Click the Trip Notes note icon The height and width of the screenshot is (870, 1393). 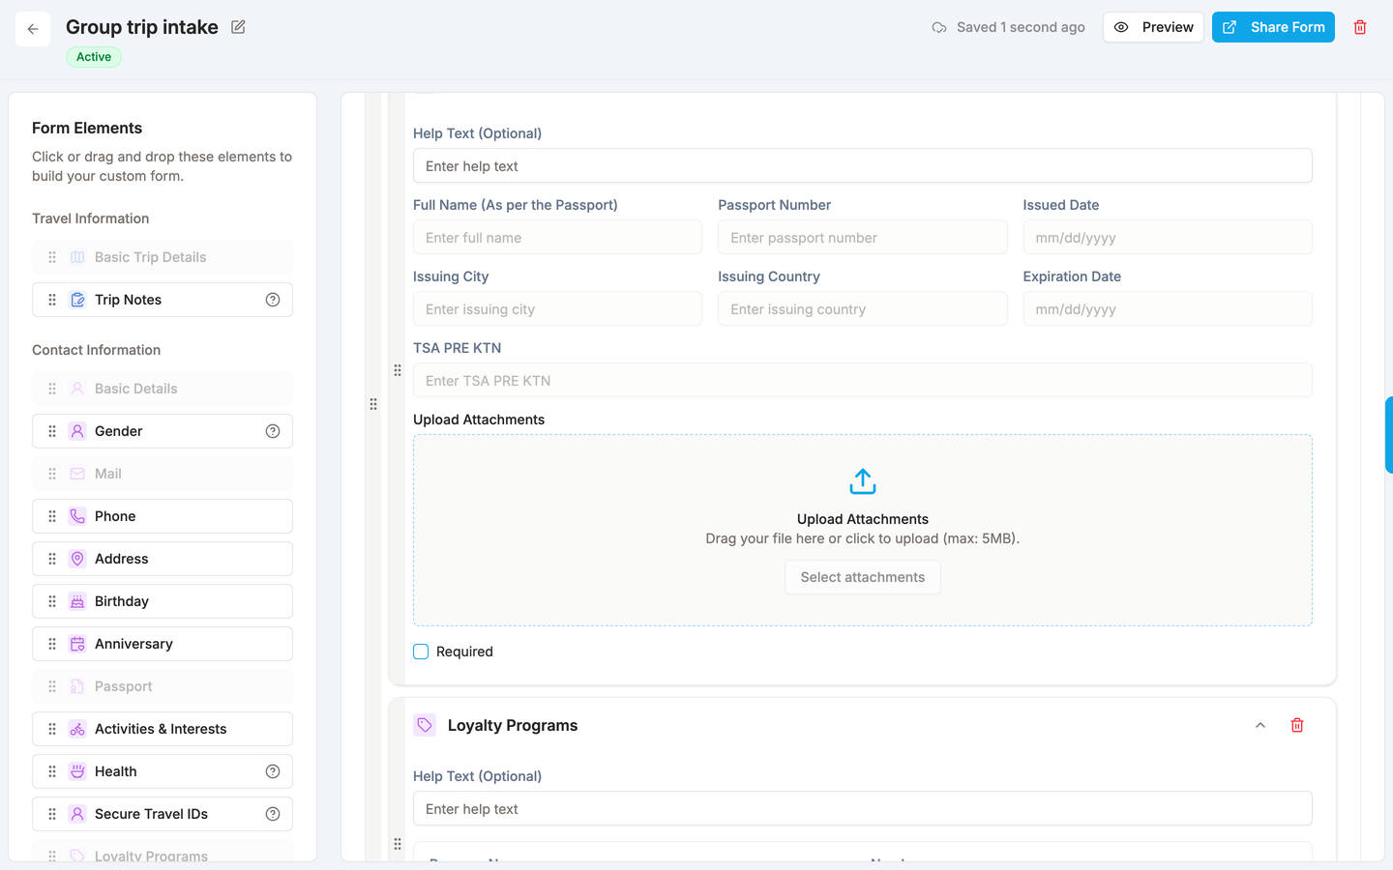point(77,300)
